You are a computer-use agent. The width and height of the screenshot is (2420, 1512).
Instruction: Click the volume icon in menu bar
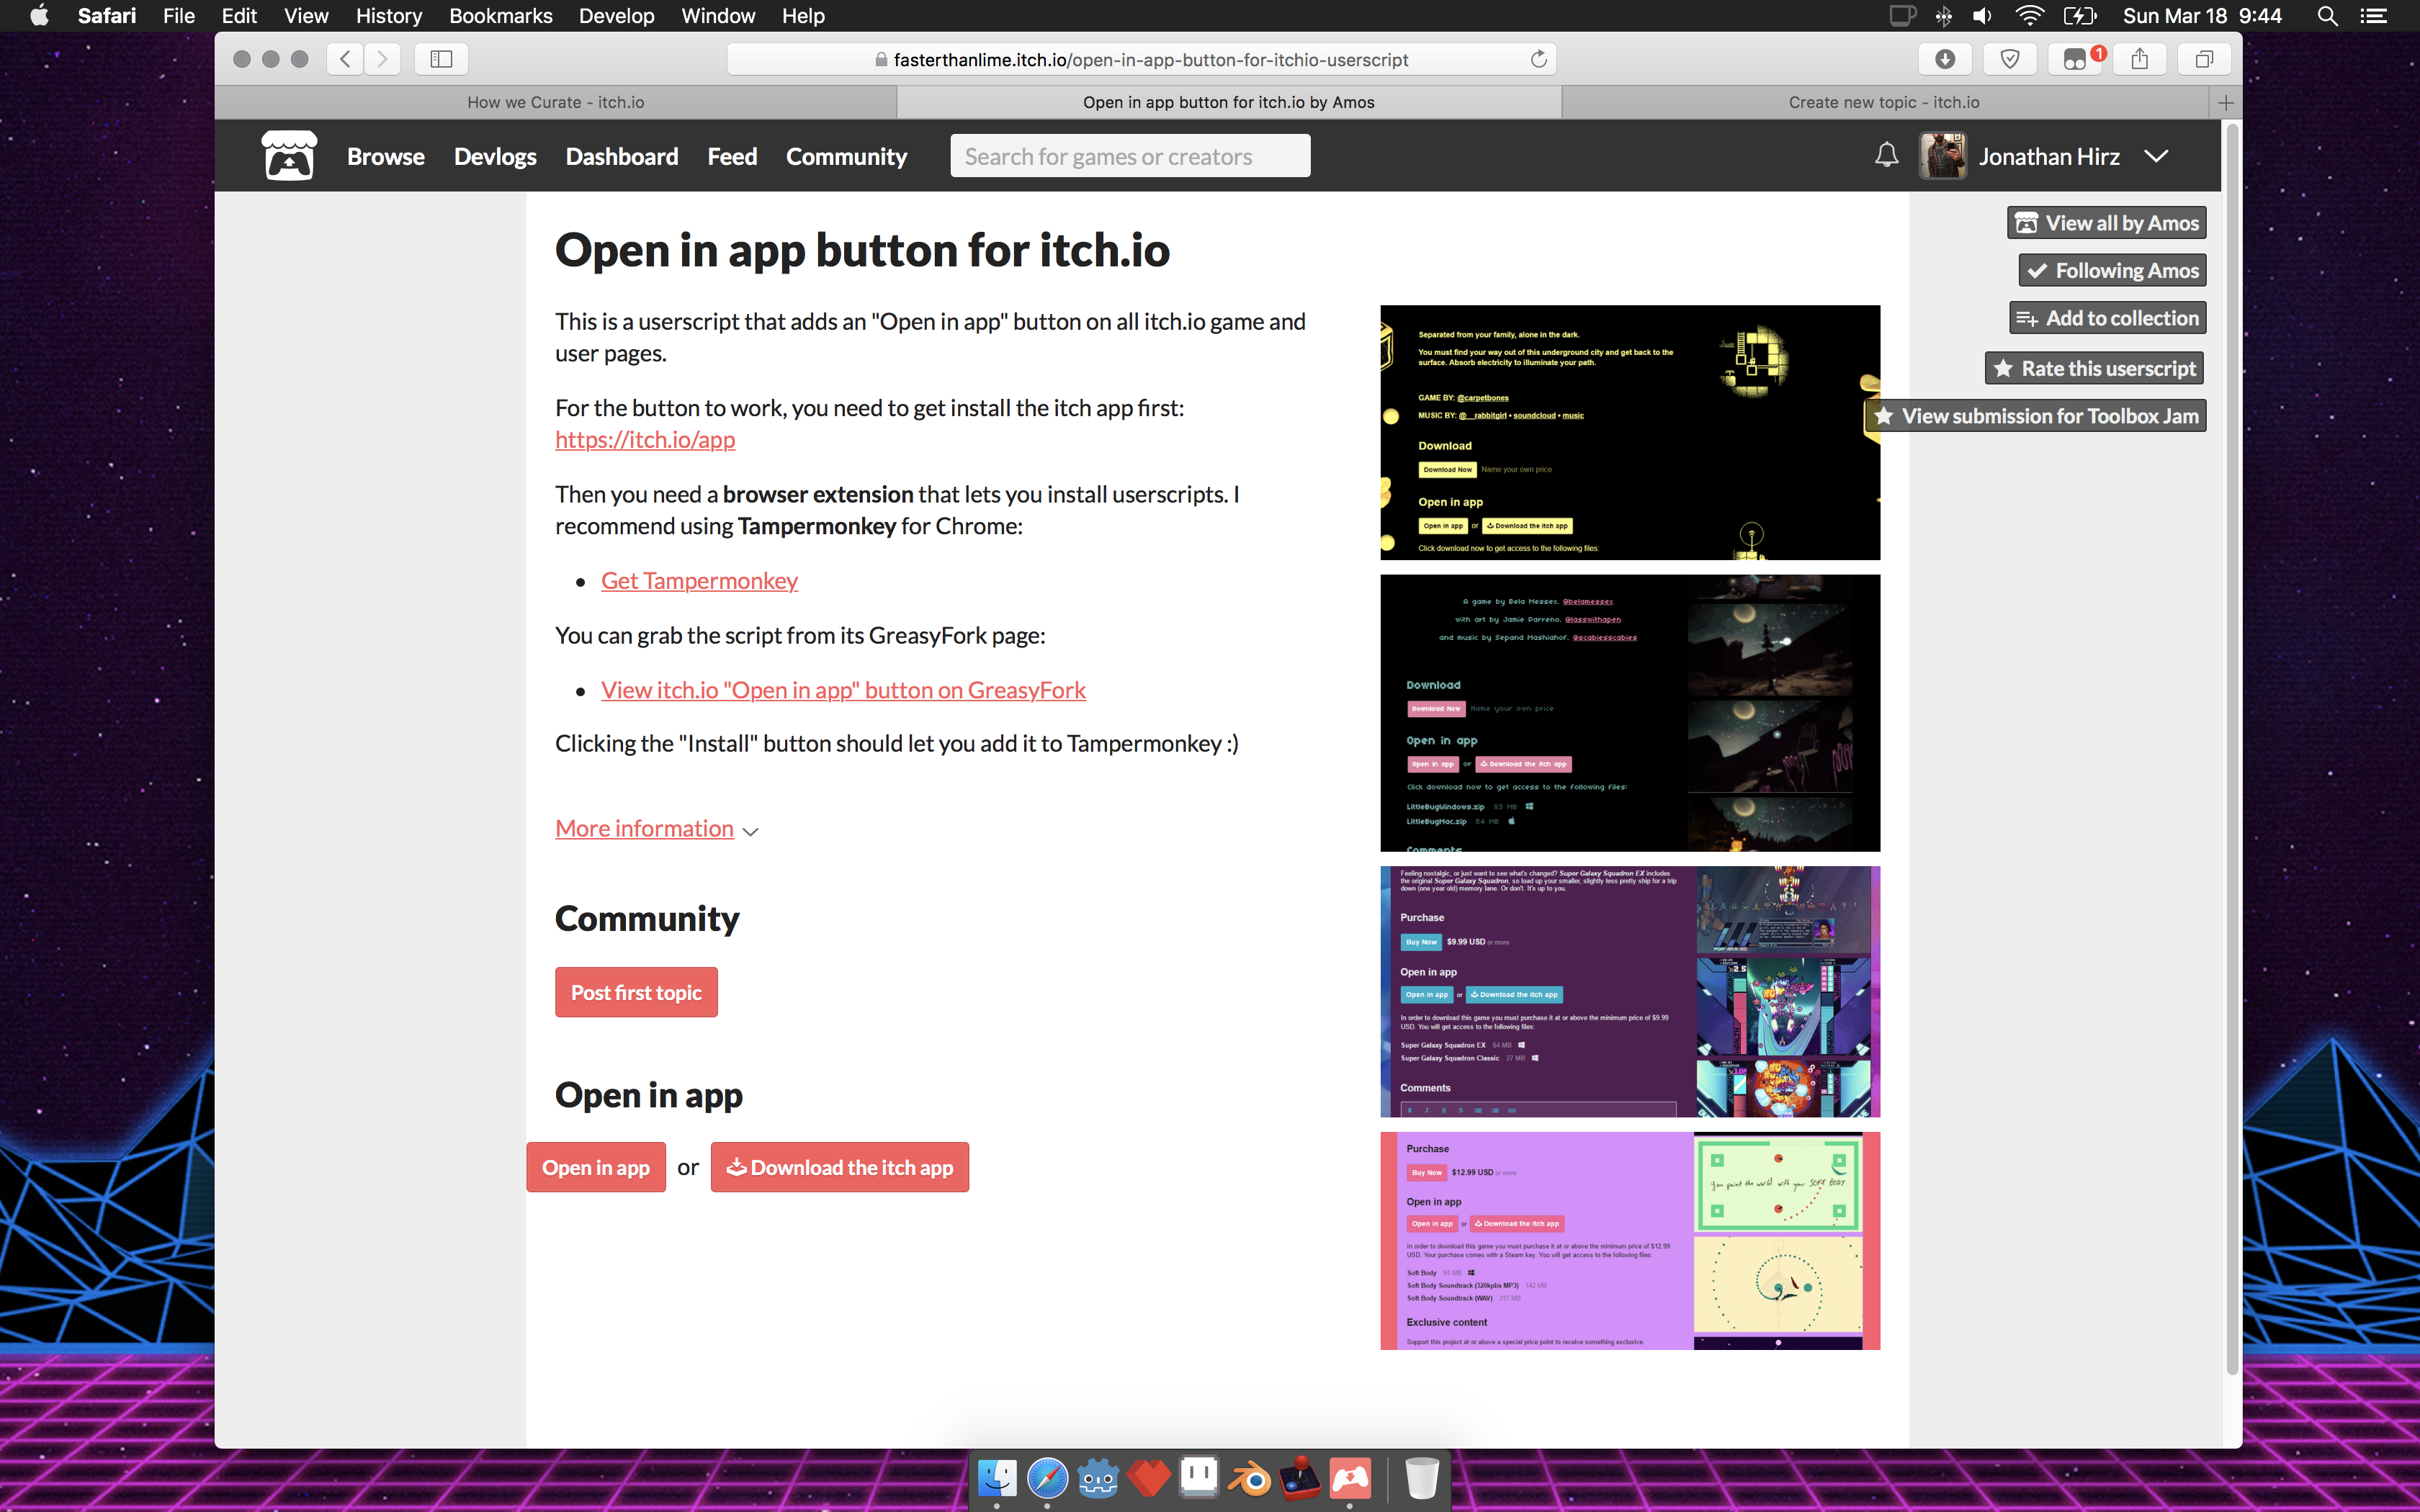pyautogui.click(x=1981, y=16)
